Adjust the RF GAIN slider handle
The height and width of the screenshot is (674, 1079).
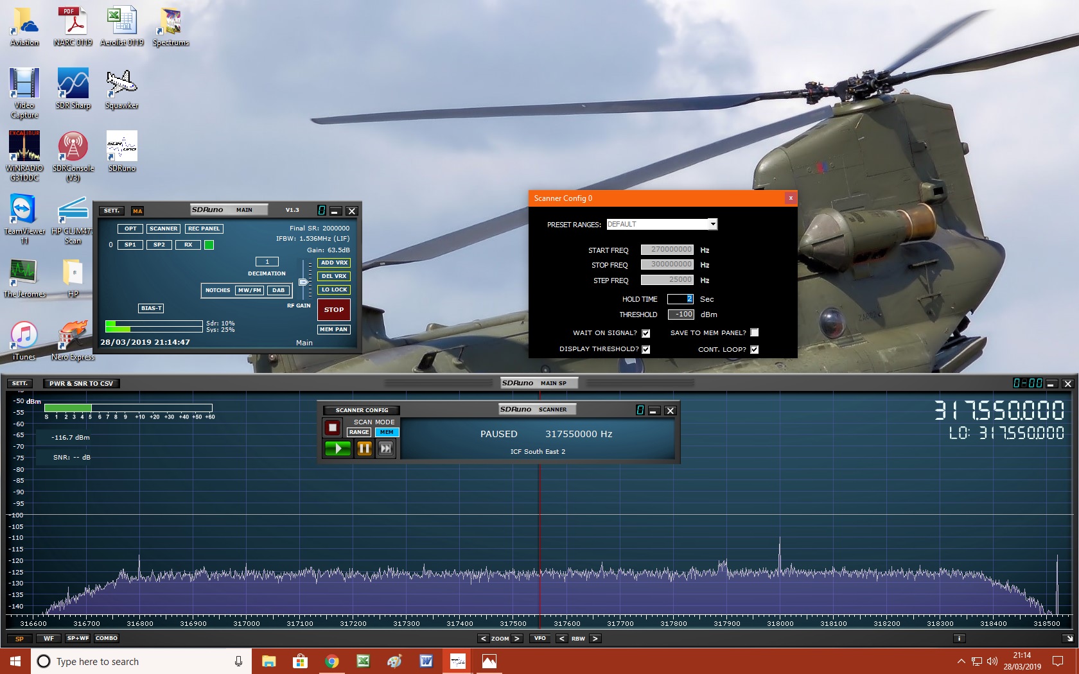(303, 282)
